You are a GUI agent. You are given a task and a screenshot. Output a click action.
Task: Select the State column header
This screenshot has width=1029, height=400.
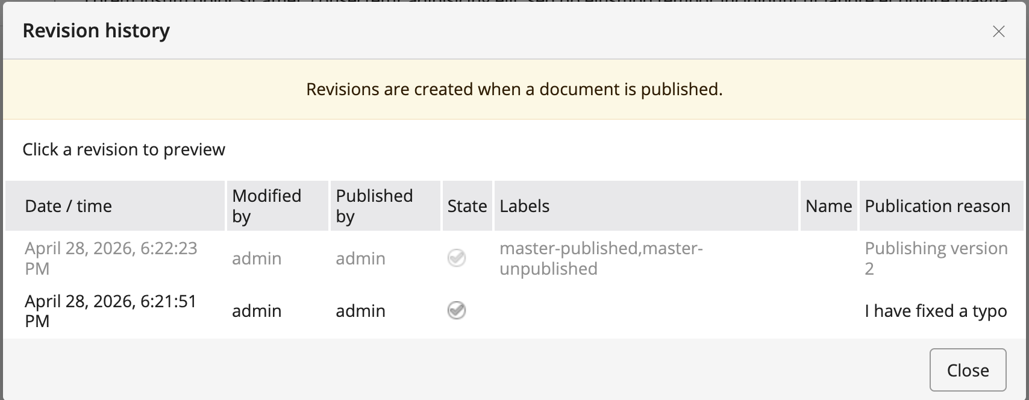tap(468, 206)
